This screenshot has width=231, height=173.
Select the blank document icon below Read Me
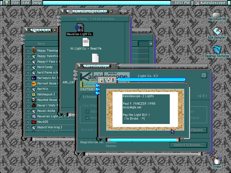(95, 58)
